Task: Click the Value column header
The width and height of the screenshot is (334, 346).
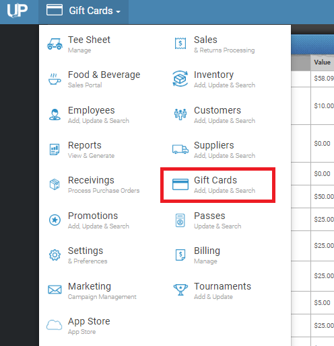Action: [322, 62]
